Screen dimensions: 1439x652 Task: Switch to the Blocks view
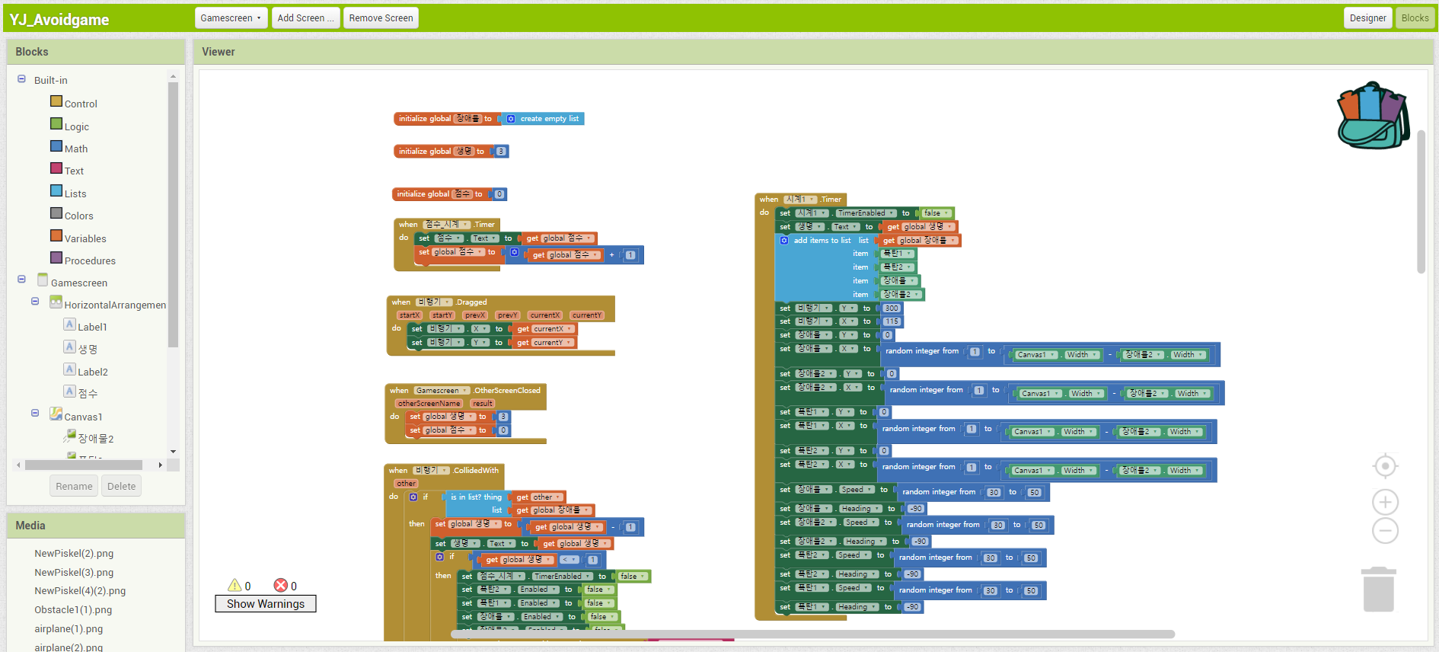pyautogui.click(x=1415, y=18)
